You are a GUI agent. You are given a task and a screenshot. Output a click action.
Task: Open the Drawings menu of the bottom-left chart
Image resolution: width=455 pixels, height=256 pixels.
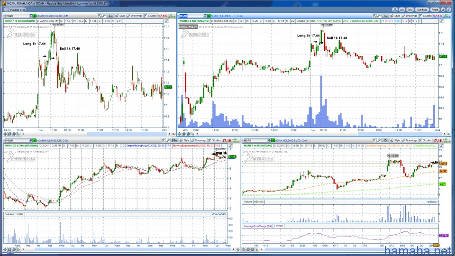pos(200,140)
